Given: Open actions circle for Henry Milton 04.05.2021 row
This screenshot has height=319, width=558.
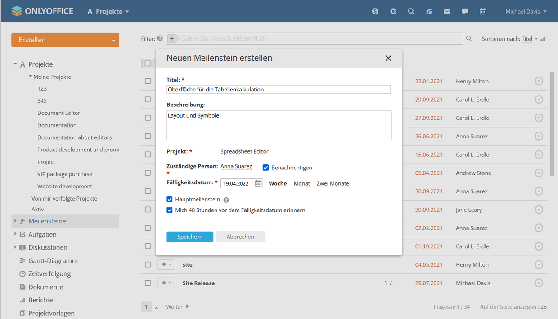Looking at the screenshot, I should (x=539, y=264).
